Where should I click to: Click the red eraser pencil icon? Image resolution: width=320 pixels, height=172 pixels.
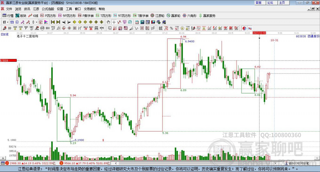tap(4, 28)
